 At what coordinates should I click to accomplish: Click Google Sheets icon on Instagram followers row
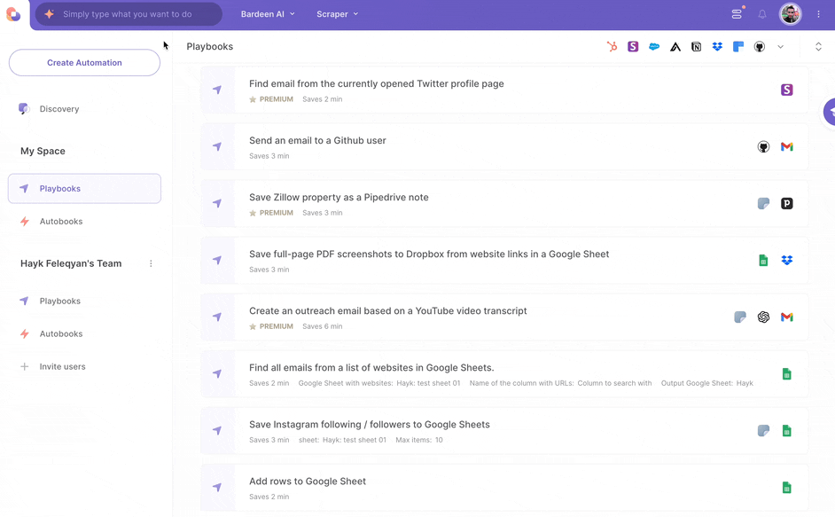(786, 431)
